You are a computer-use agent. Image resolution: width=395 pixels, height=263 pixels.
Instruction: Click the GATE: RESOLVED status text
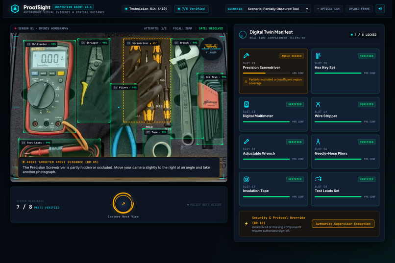211,28
